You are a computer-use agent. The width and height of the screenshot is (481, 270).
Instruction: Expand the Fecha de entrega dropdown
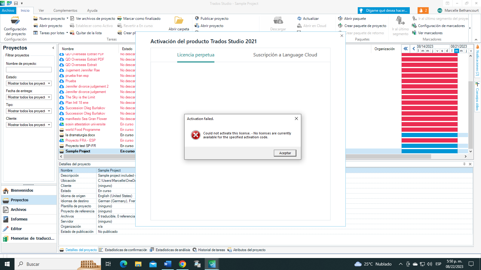(x=49, y=97)
